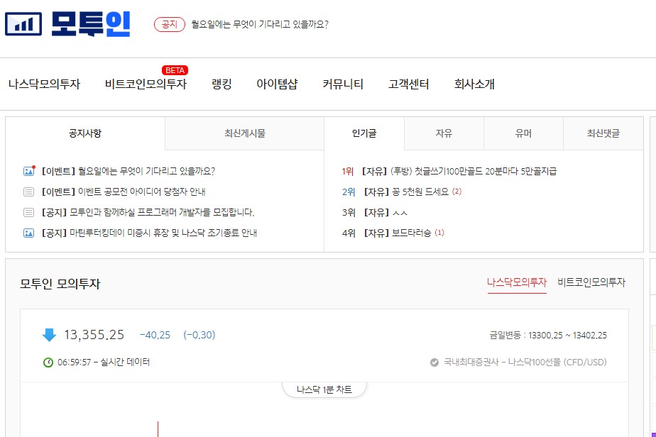
Task: Click the red 공지 badge in header
Action: [170, 24]
